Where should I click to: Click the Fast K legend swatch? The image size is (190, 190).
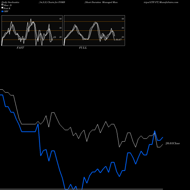pos(2,8)
